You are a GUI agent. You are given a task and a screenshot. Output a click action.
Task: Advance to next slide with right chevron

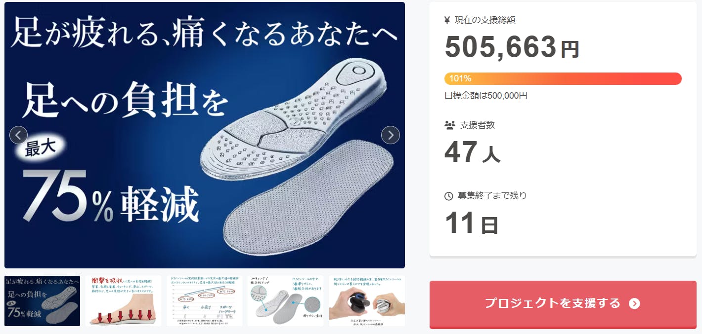[391, 135]
